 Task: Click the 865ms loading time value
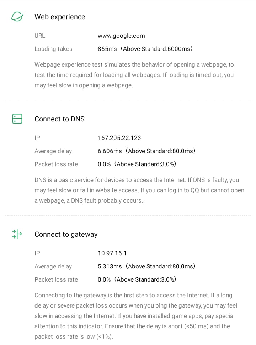[145, 49]
